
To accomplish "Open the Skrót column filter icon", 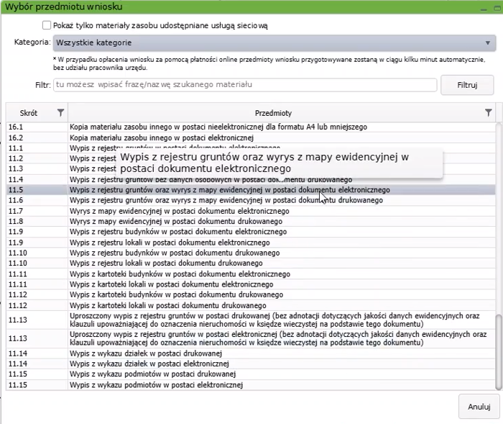I will tap(60, 112).
